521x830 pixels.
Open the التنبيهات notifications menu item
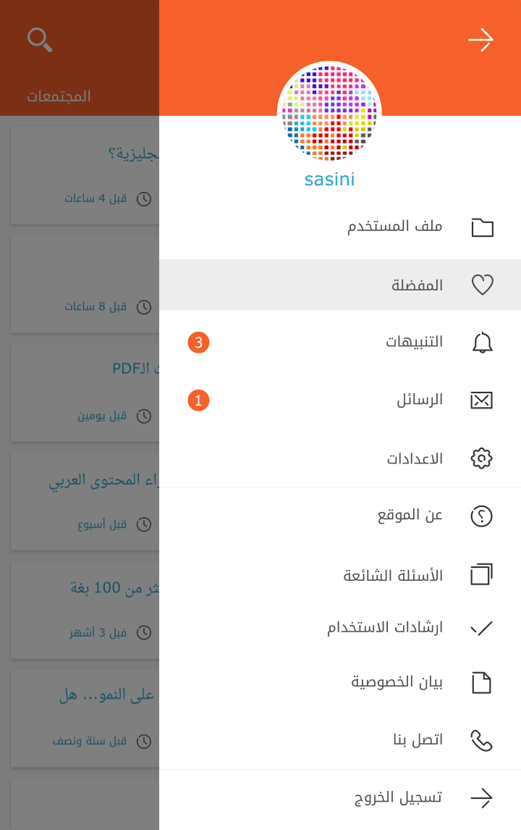pyautogui.click(x=414, y=342)
